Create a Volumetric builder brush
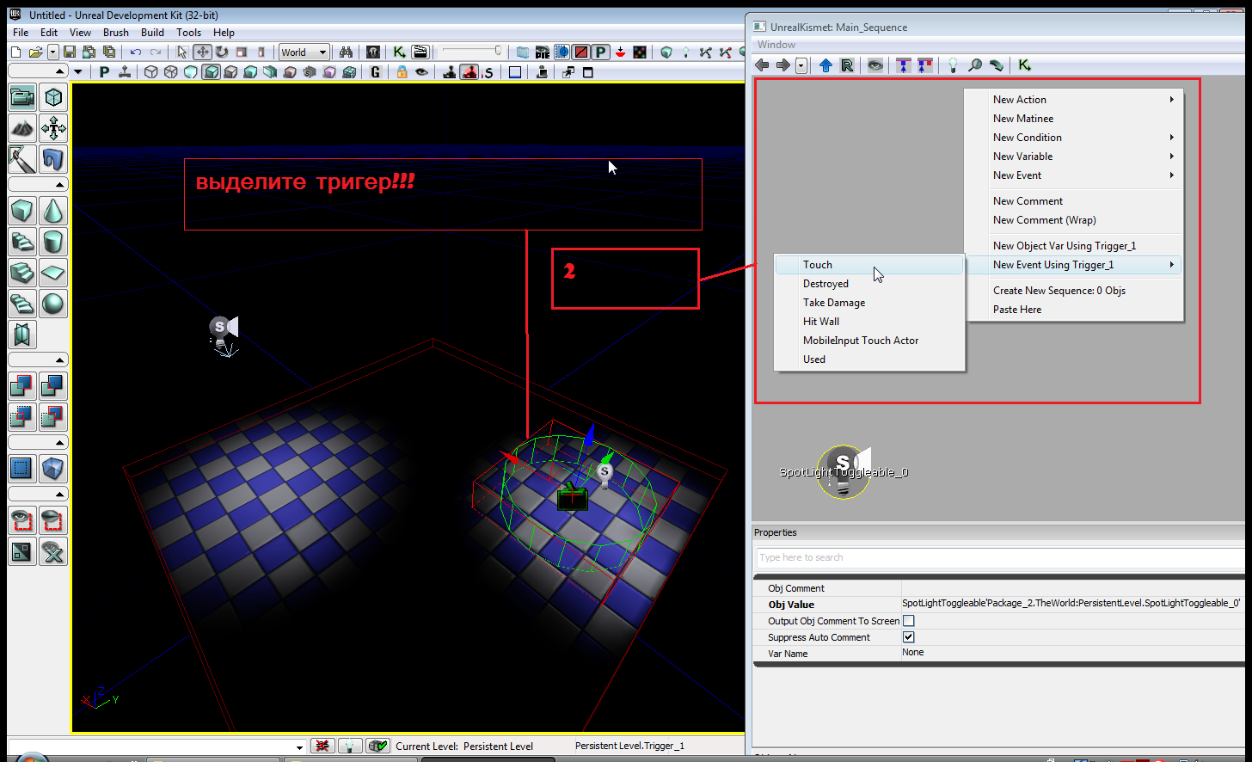The width and height of the screenshot is (1252, 762). (x=22, y=335)
